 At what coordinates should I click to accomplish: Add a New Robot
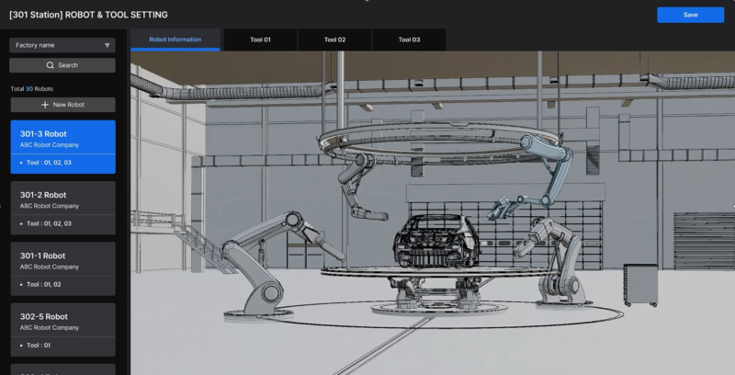[62, 105]
